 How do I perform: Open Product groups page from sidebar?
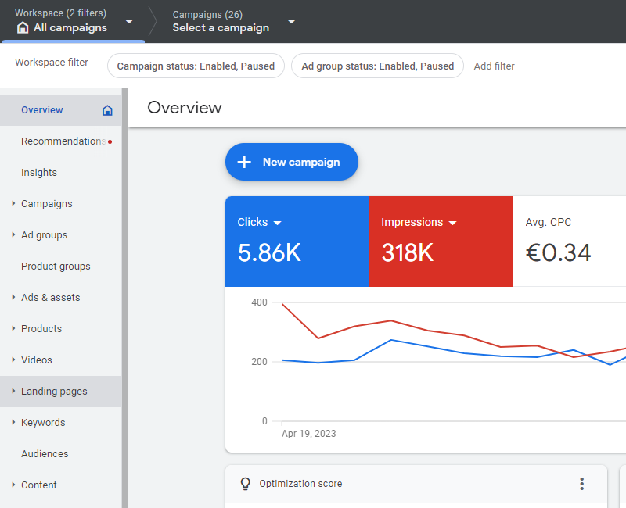[x=56, y=267]
